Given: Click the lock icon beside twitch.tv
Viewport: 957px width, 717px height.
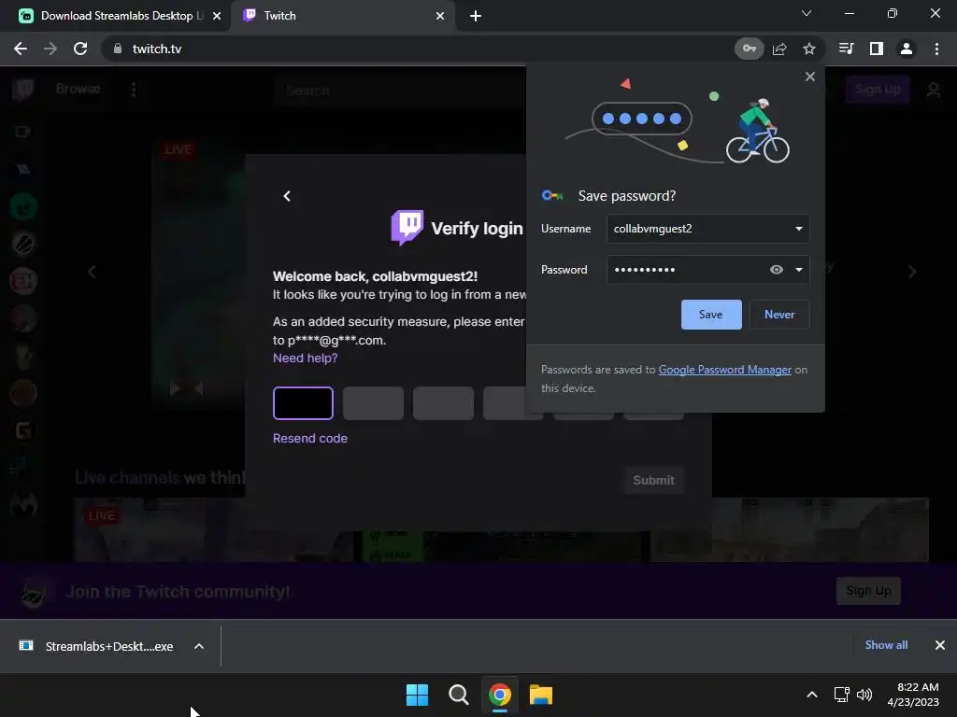Looking at the screenshot, I should pos(118,49).
